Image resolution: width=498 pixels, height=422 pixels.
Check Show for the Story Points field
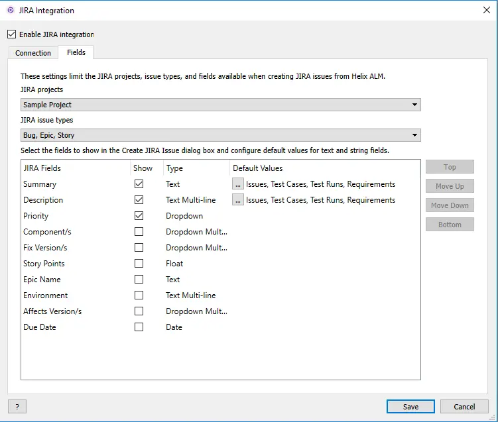pyautogui.click(x=139, y=264)
